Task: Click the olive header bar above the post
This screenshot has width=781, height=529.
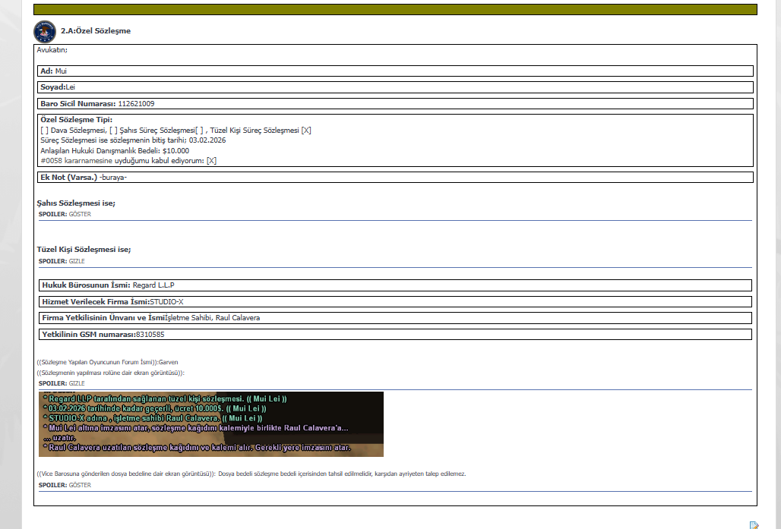Action: click(x=396, y=9)
